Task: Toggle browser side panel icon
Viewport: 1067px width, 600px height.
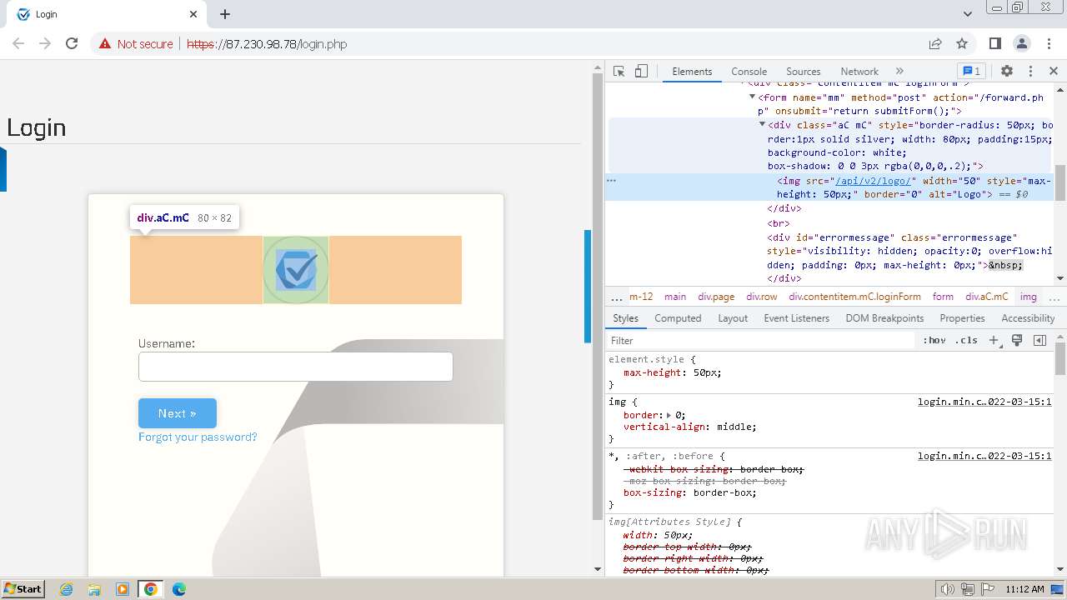Action: pos(995,44)
